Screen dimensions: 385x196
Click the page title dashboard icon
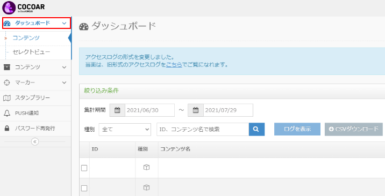tap(84, 26)
